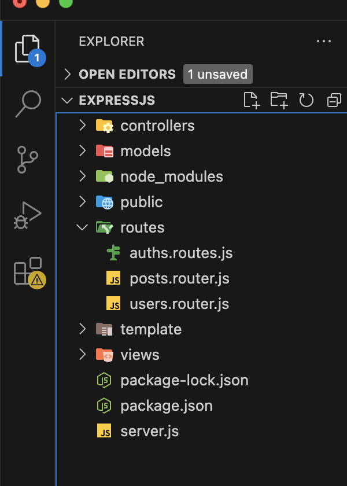Open Explorer more actions ellipsis menu

324,41
